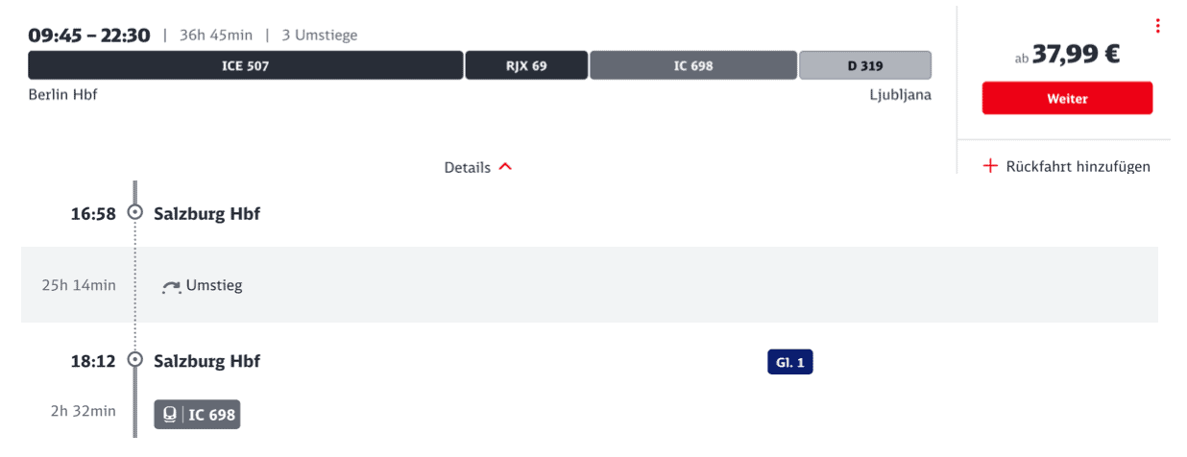
Task: Select the IC 698 segment in the journey bar
Action: [693, 66]
